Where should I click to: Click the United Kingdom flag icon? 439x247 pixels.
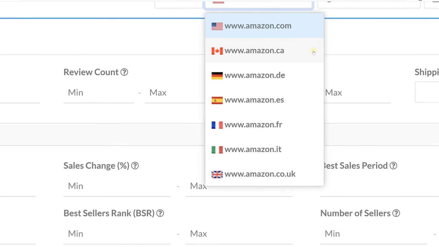pos(217,174)
